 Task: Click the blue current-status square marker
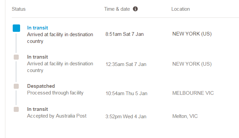[16, 28]
